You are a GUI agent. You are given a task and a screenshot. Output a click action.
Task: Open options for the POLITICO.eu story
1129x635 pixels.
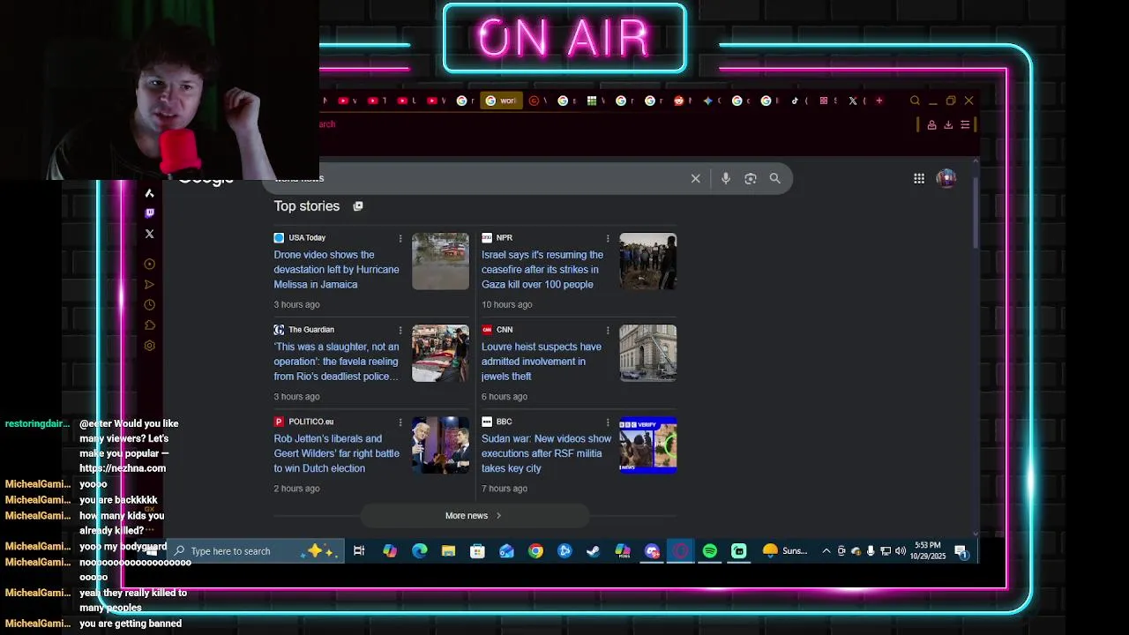pyautogui.click(x=400, y=422)
